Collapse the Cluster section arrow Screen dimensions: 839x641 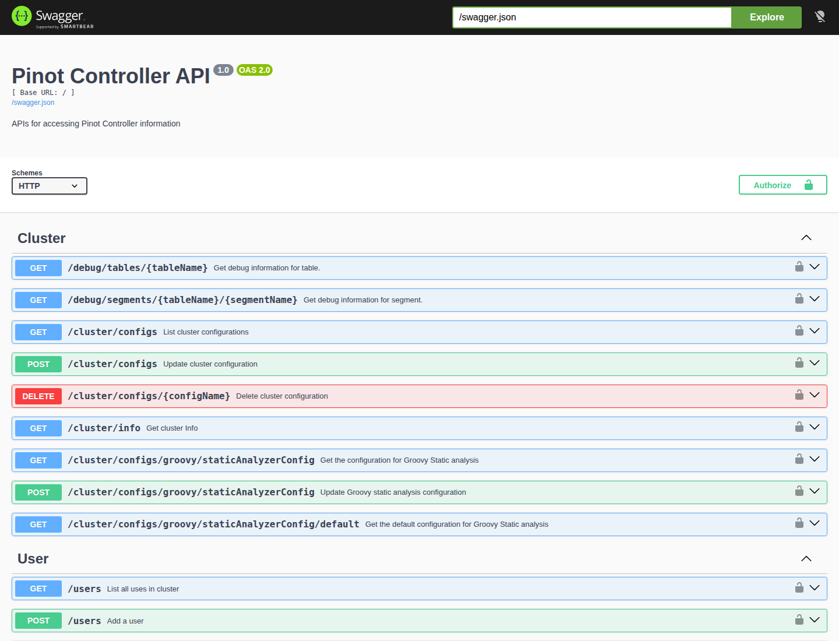[x=806, y=238]
